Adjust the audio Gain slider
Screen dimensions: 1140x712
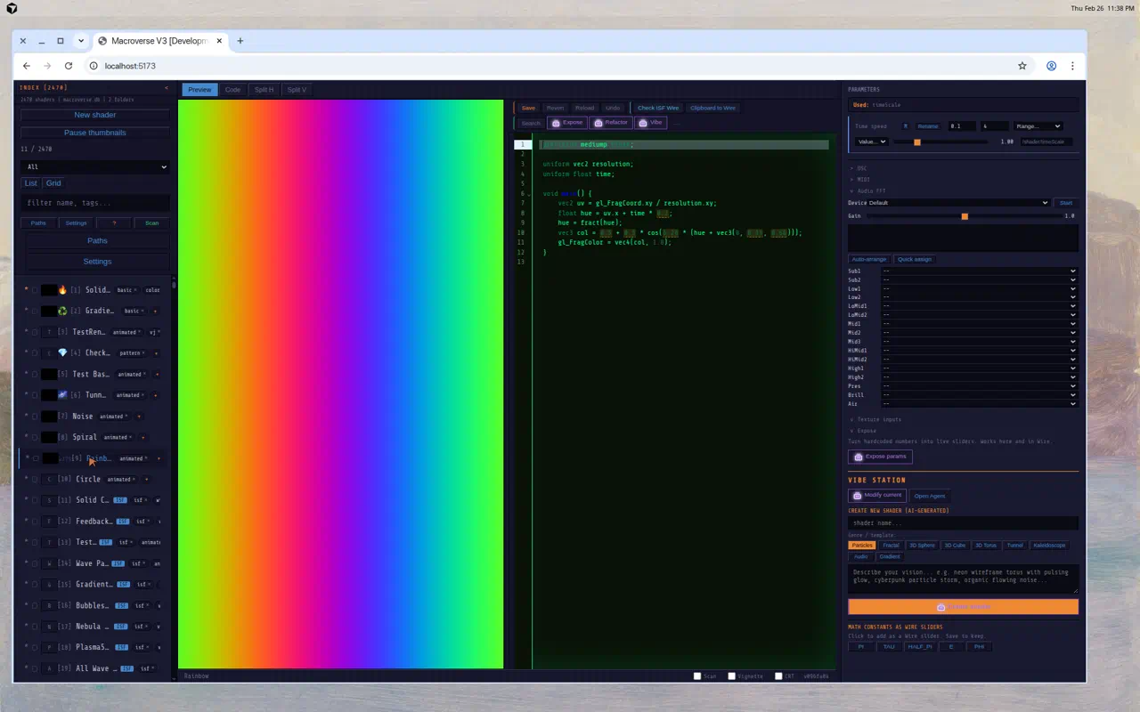(964, 216)
